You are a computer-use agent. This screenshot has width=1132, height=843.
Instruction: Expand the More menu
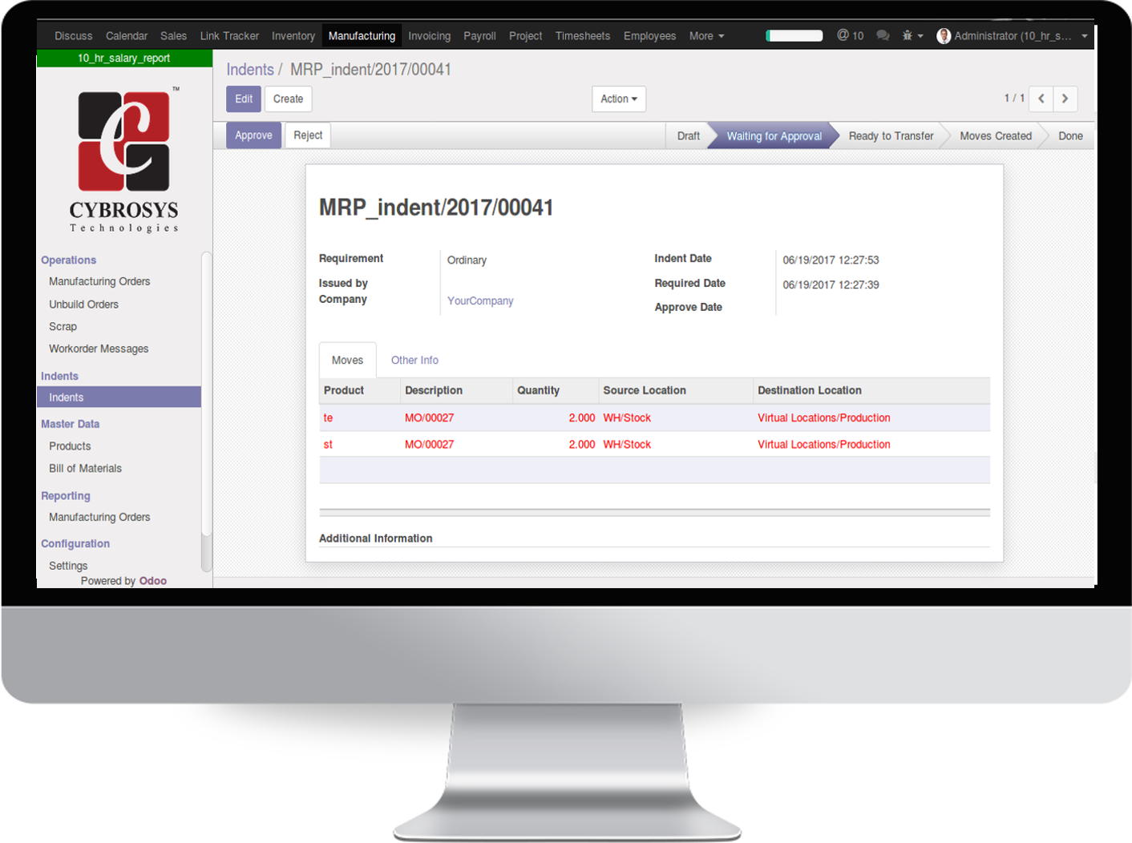[706, 36]
